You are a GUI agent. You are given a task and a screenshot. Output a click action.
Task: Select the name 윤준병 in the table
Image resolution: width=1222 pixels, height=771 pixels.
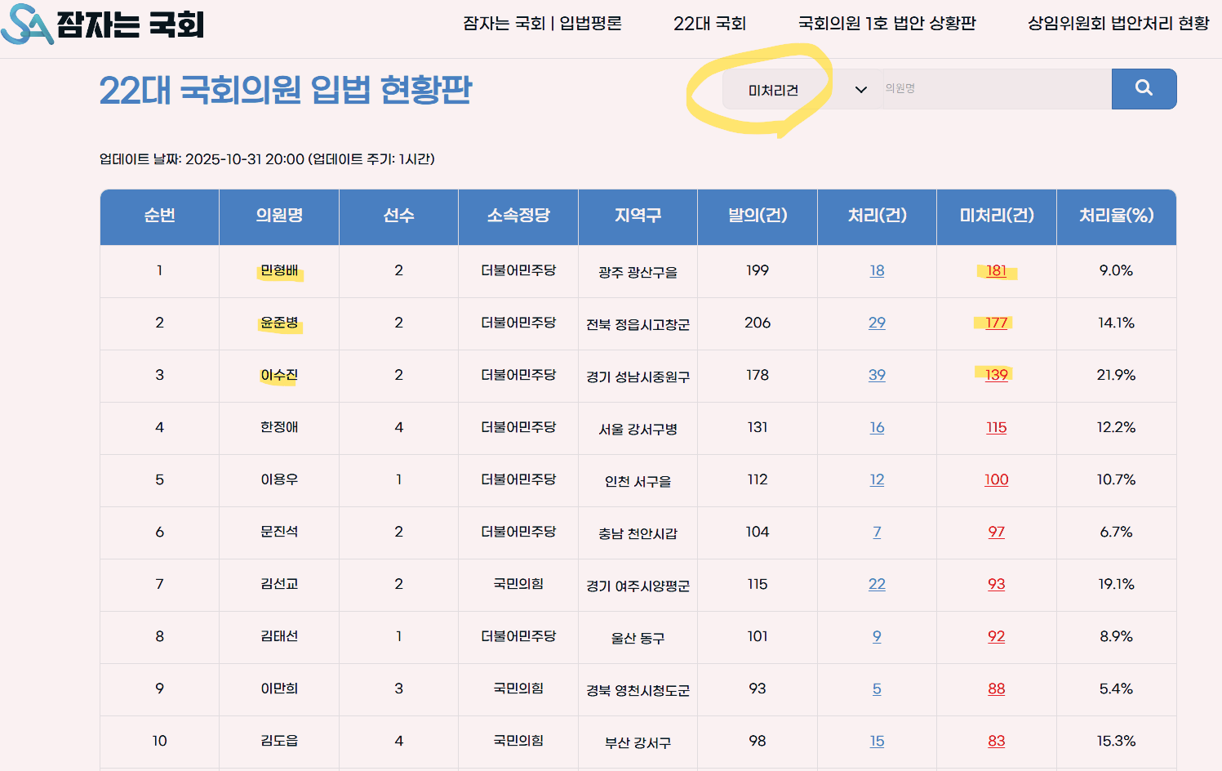279,323
